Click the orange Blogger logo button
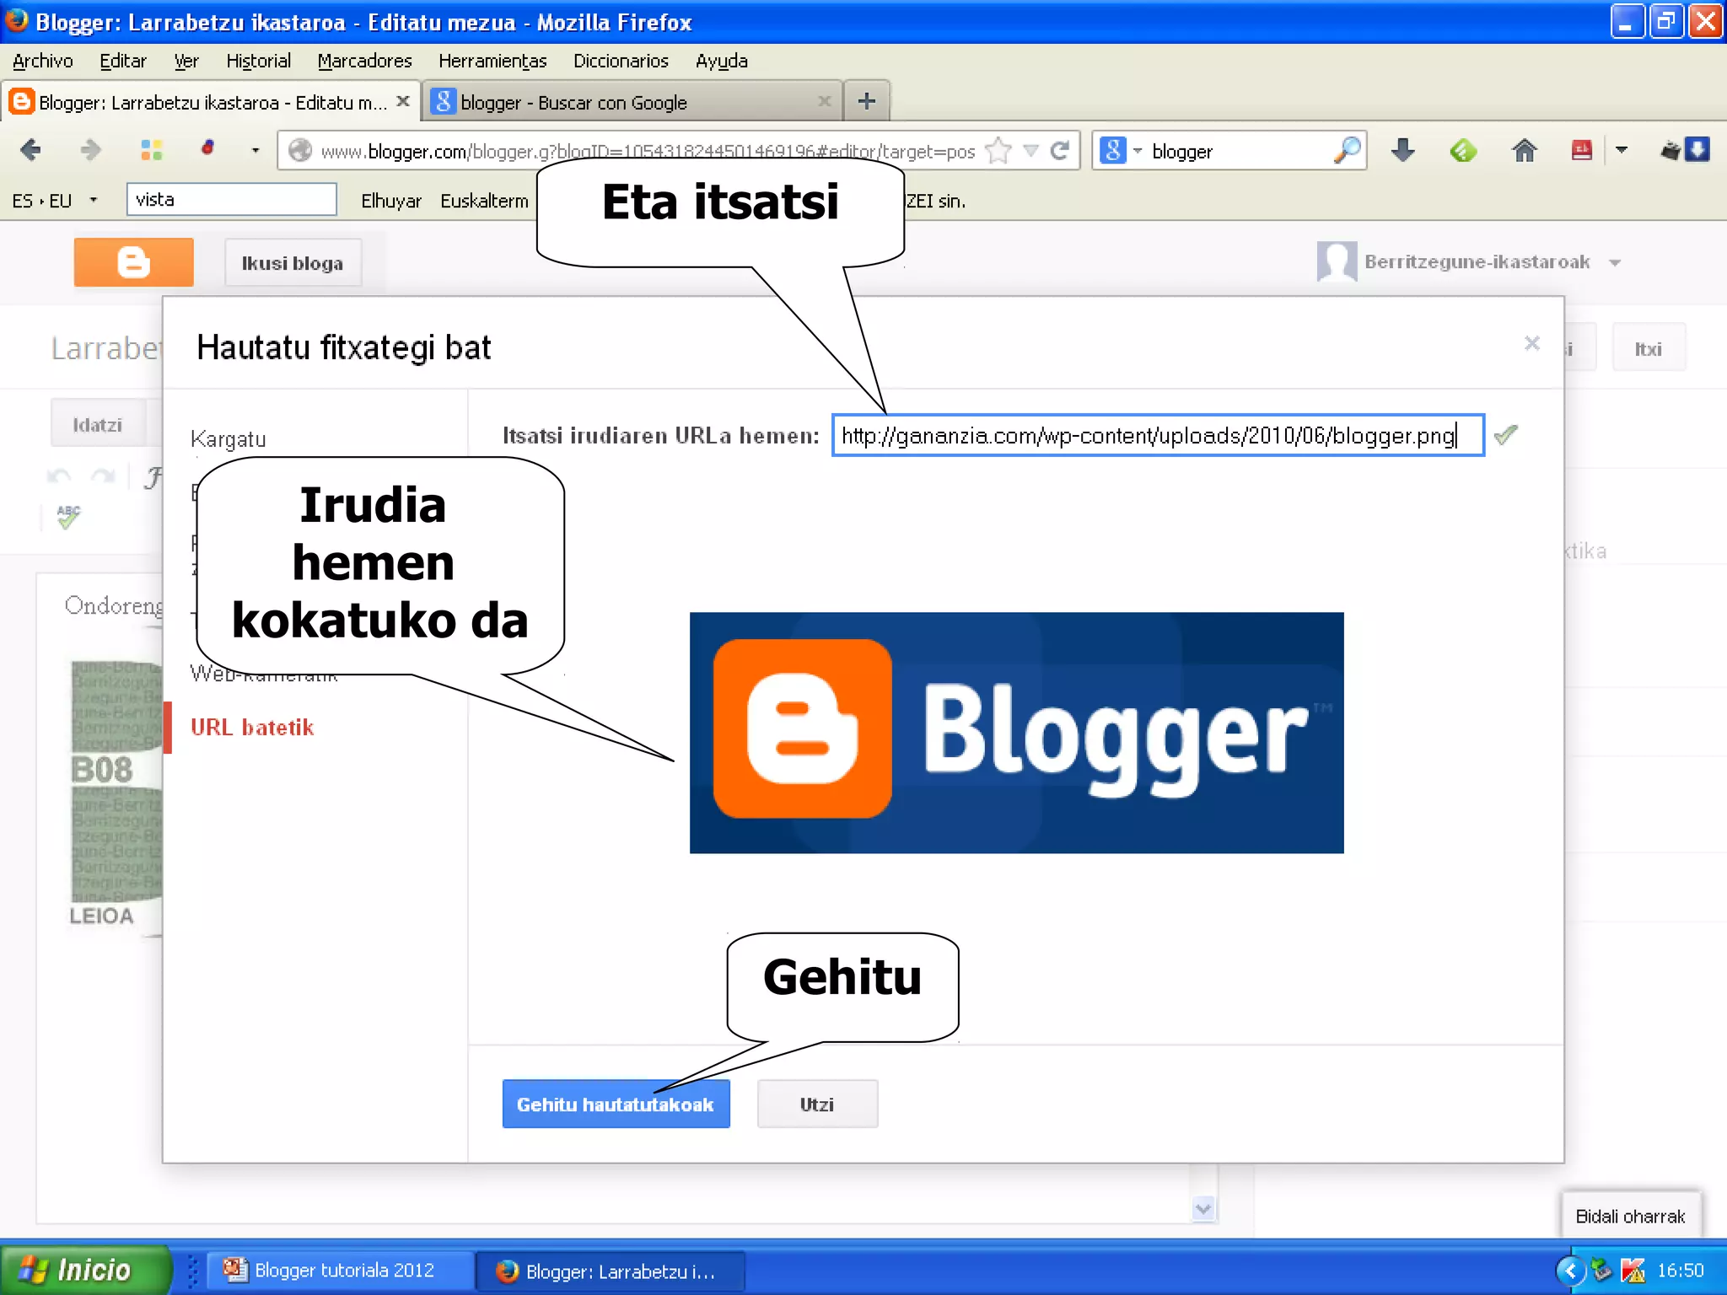 (133, 262)
